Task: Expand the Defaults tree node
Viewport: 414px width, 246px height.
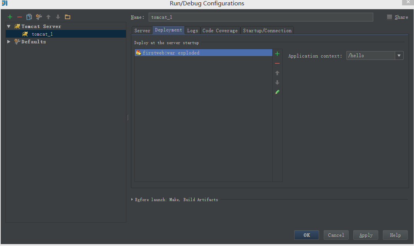Action: point(9,42)
